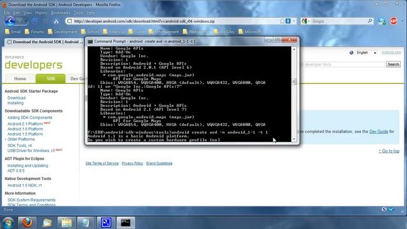
Task: Jump using Go to top link
Action: (x=389, y=151)
